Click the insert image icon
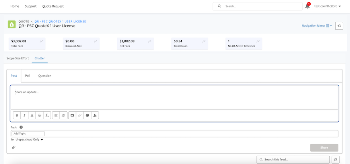Viewport: 350px width, 164px height. click(72, 115)
